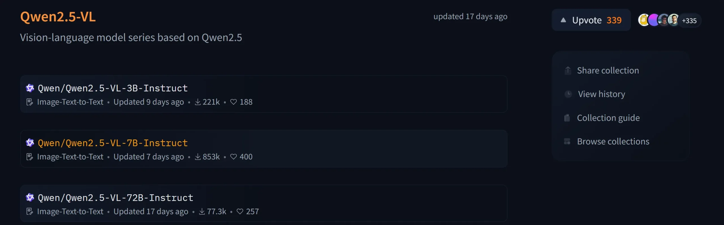Open Qwen/Qwen2.5-VL-3B-Instruct model page
Screen dimensions: 724x225
point(113,88)
